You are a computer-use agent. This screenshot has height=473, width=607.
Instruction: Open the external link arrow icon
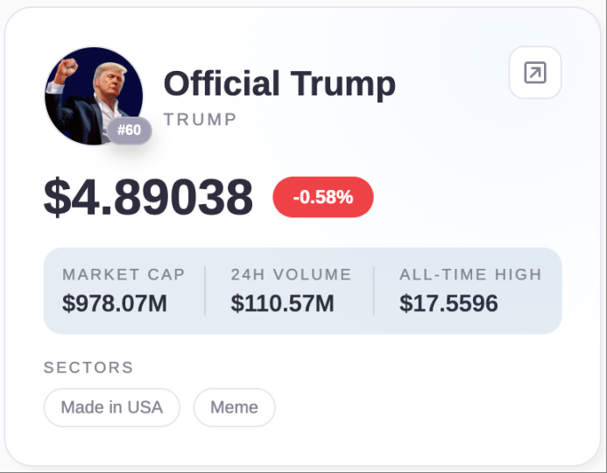[534, 73]
